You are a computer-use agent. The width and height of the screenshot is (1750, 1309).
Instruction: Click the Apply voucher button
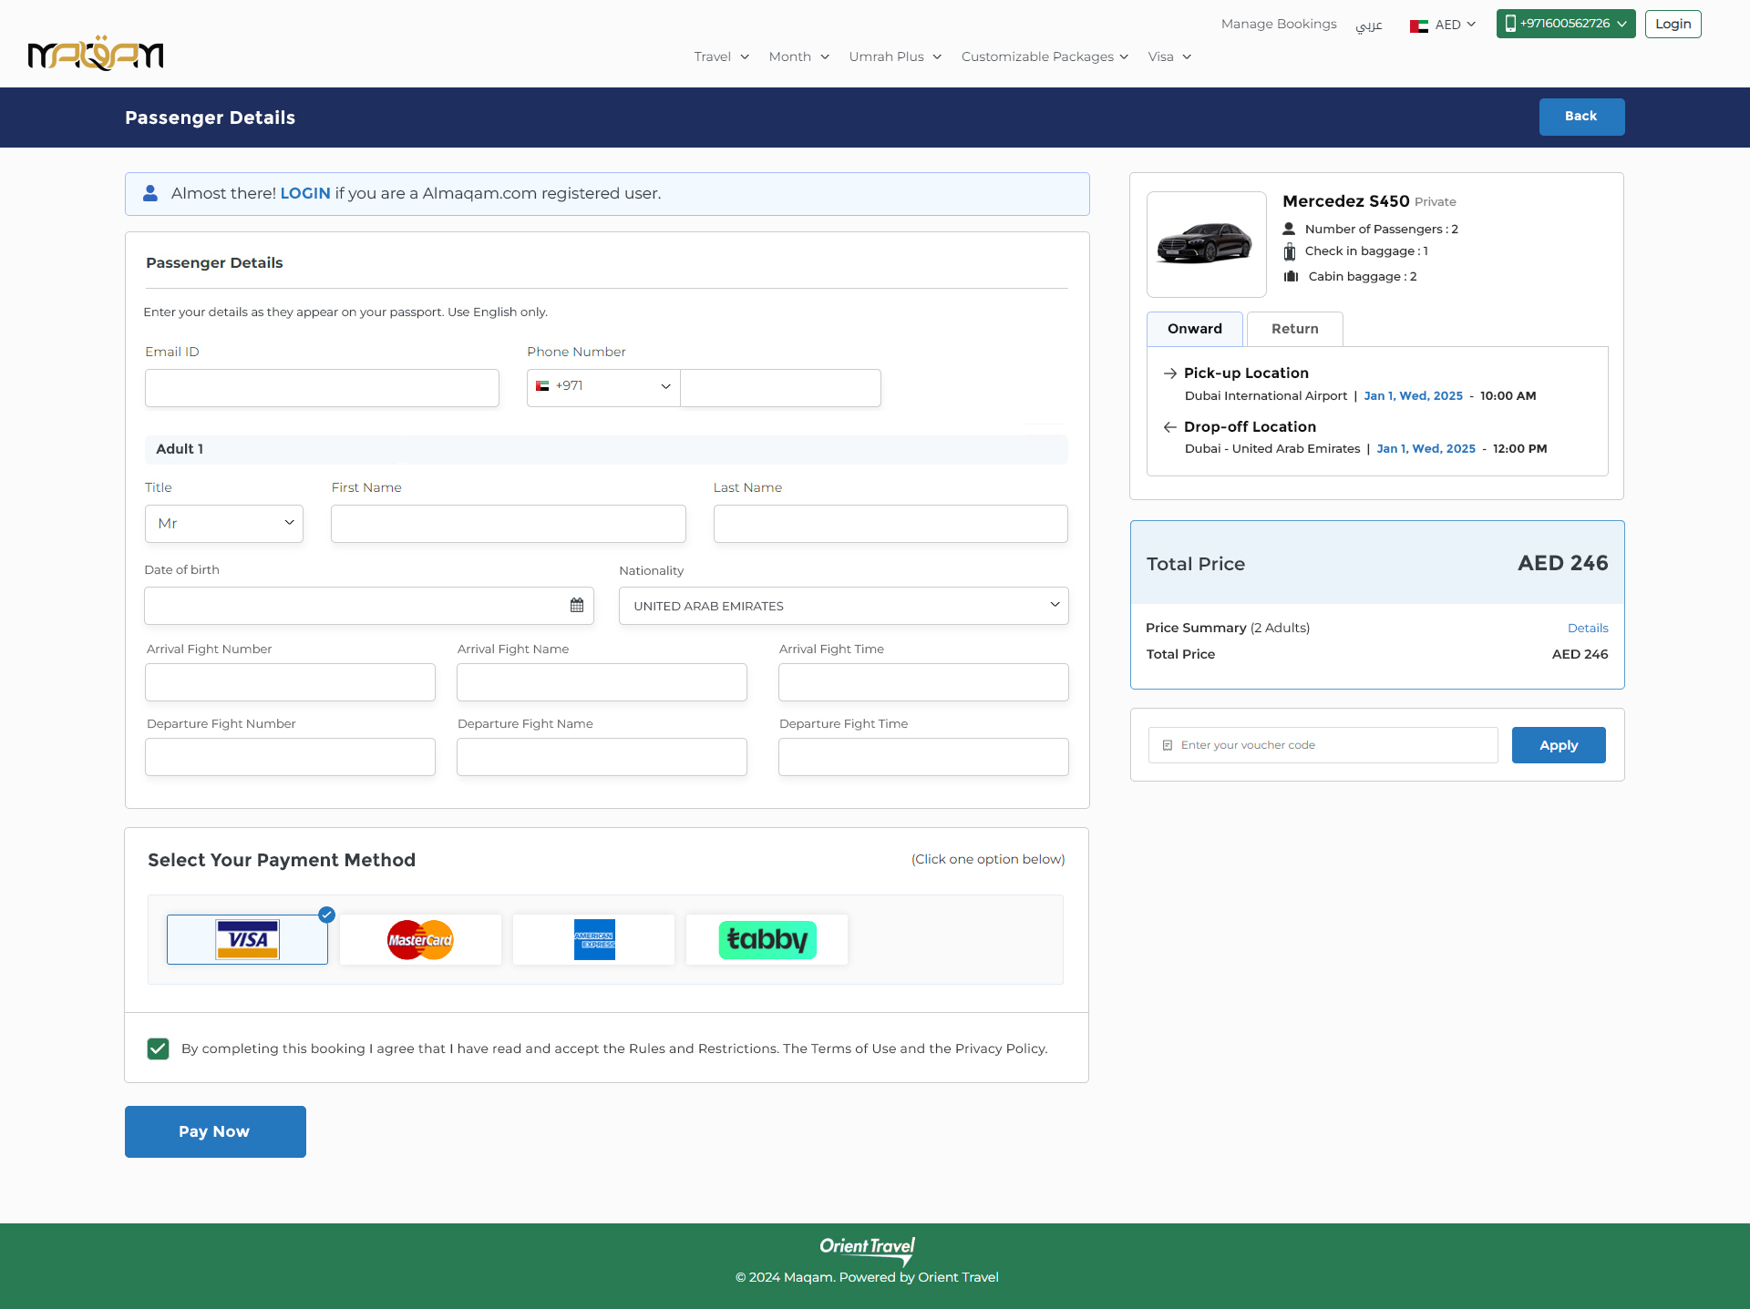pyautogui.click(x=1558, y=745)
